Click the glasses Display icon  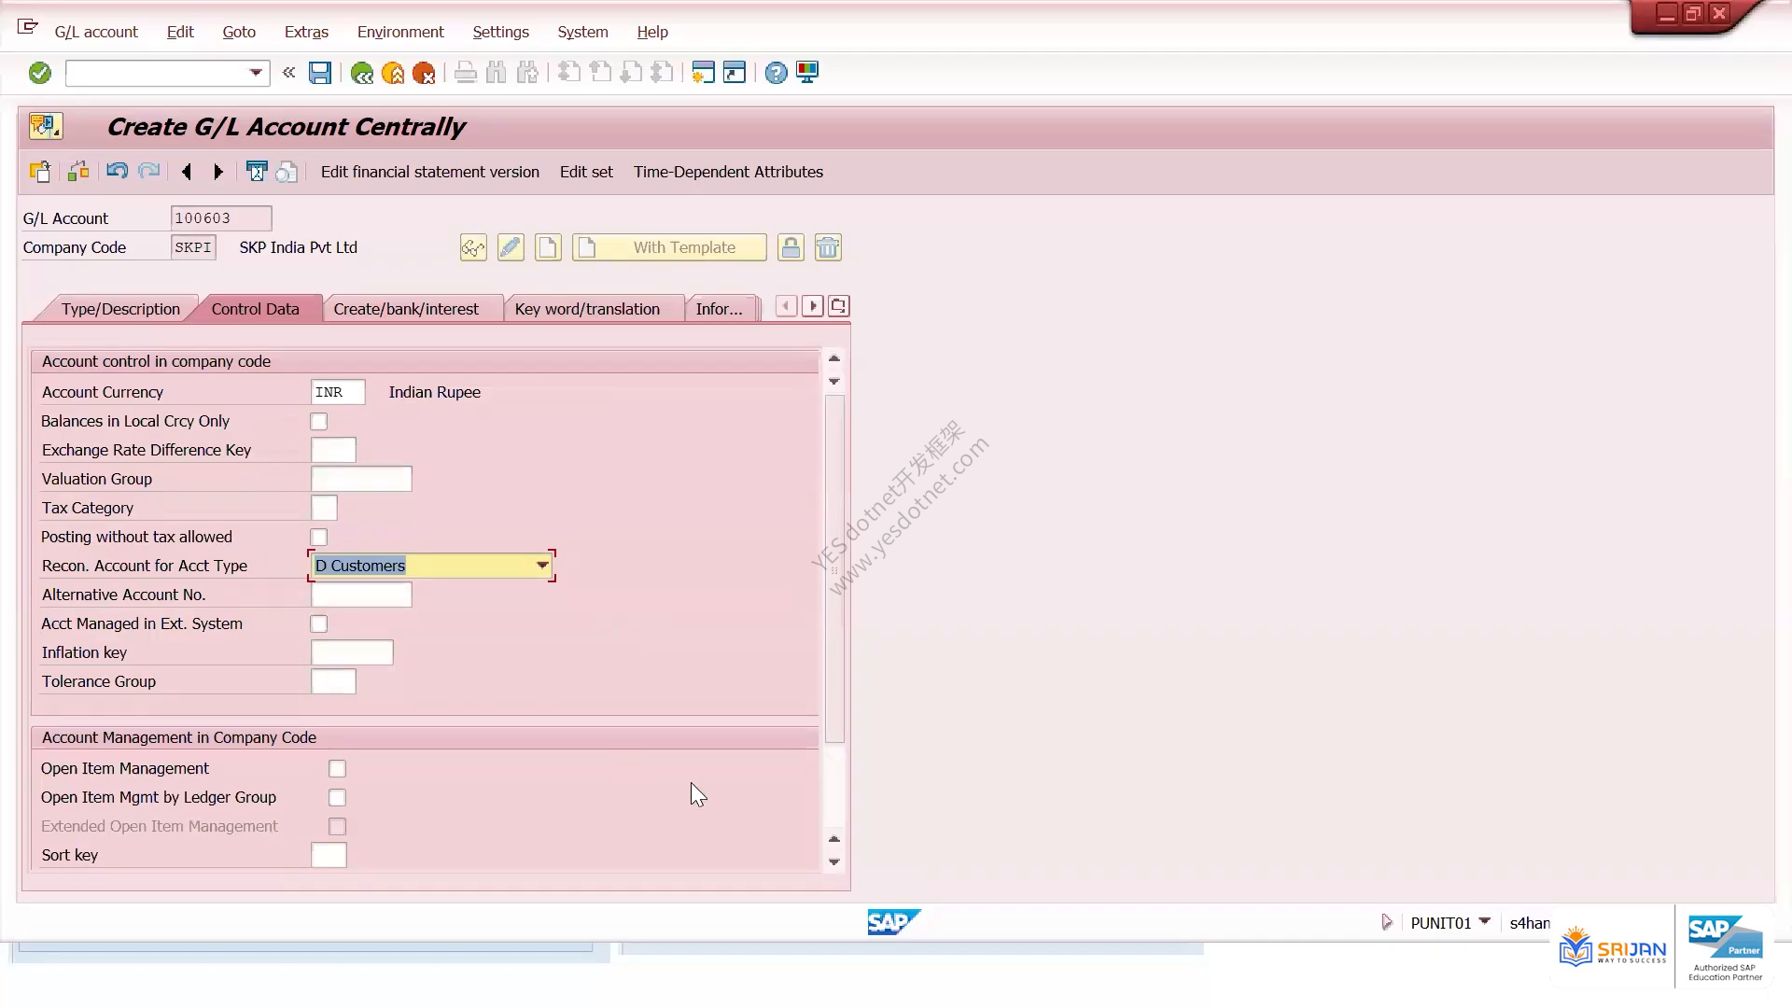[x=473, y=247]
